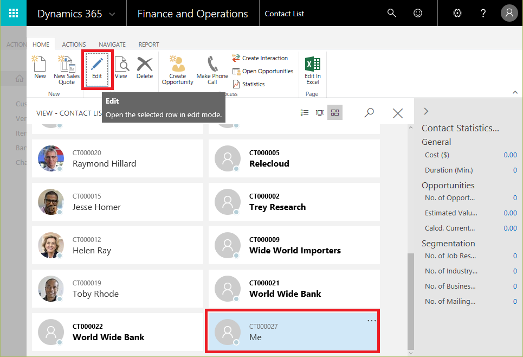Switch to the NAVIGATE ribbon tab

112,44
